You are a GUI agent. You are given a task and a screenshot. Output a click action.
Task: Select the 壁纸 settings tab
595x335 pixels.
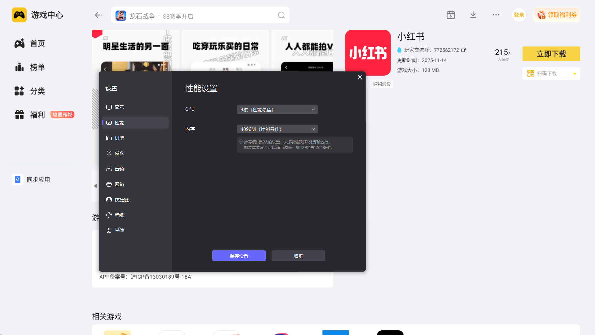(x=135, y=215)
